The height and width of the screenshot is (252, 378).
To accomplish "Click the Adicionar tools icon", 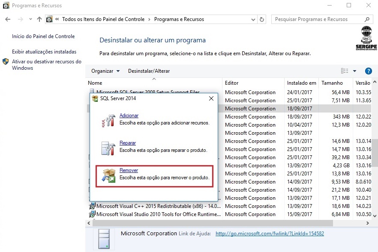I will tap(108, 120).
